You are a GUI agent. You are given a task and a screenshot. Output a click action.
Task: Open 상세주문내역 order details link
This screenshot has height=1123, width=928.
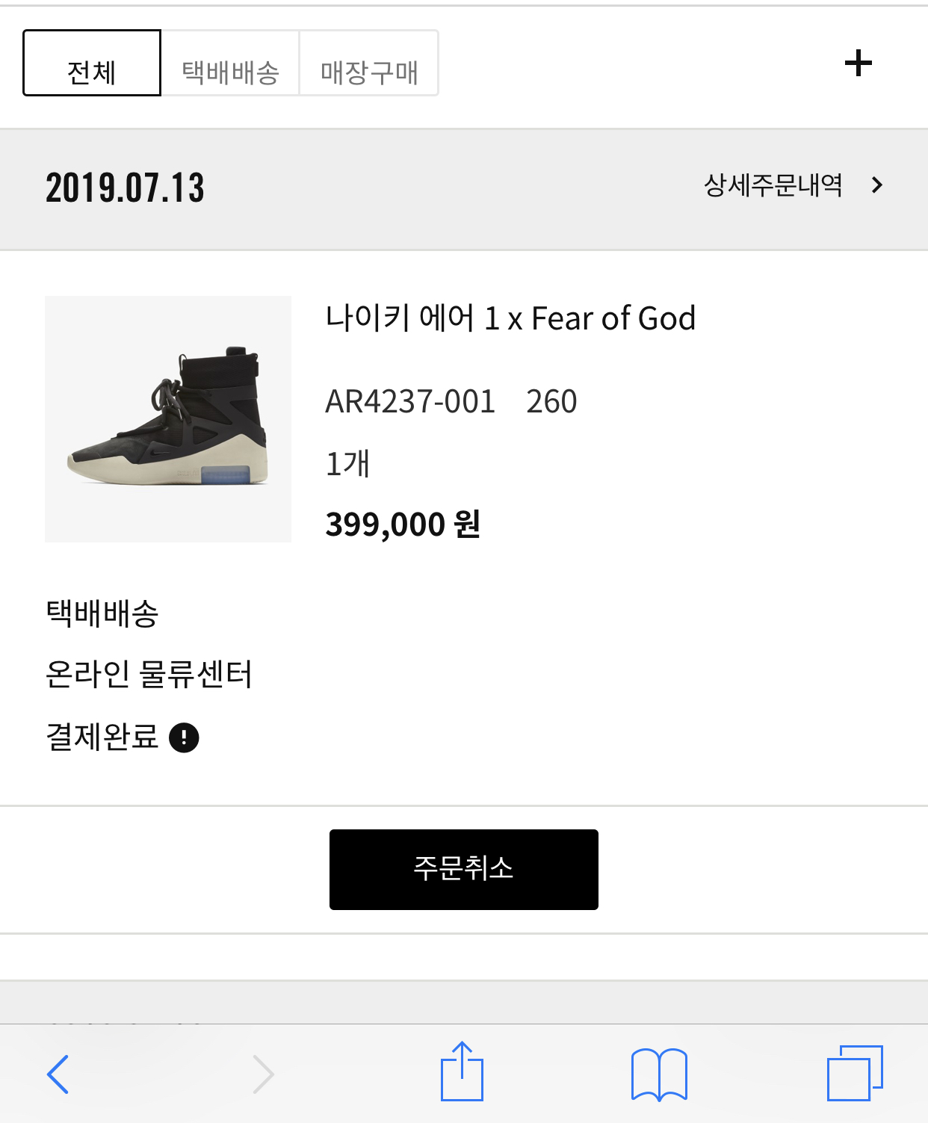tap(773, 185)
